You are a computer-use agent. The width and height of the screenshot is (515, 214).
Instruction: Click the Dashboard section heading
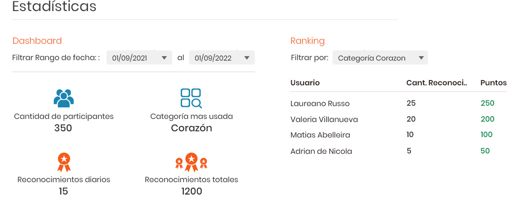pyautogui.click(x=37, y=41)
